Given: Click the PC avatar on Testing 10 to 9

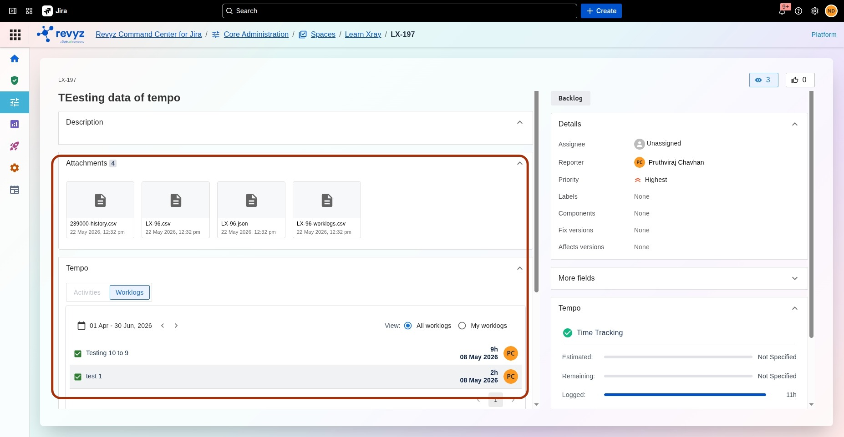Looking at the screenshot, I should click(511, 353).
